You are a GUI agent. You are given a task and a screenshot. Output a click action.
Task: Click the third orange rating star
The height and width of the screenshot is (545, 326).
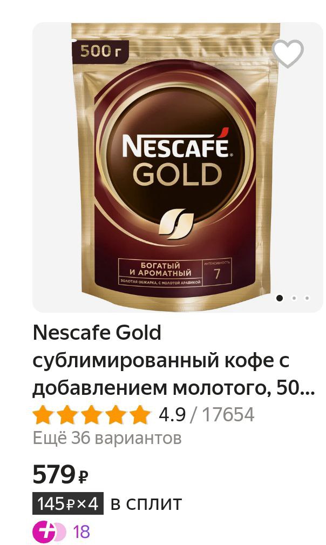[92, 415]
